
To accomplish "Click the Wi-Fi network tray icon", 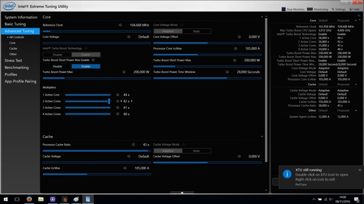I will 326,199.
